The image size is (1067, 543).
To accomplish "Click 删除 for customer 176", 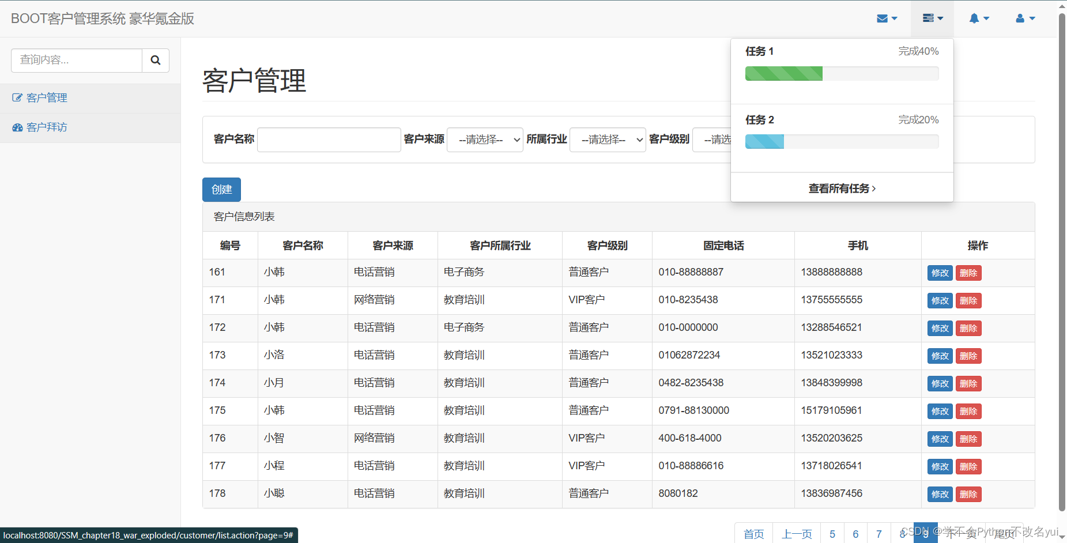I will click(x=968, y=439).
